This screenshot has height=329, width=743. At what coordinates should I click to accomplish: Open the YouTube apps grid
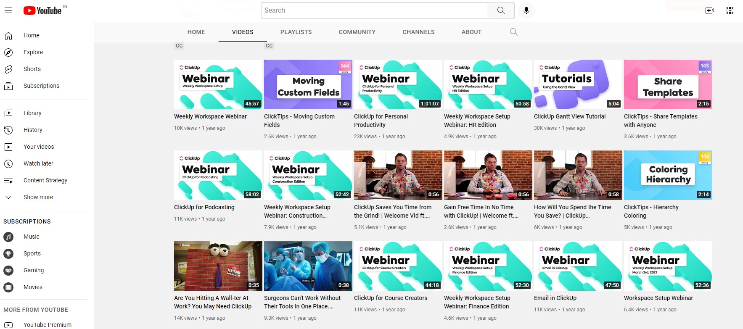point(730,11)
